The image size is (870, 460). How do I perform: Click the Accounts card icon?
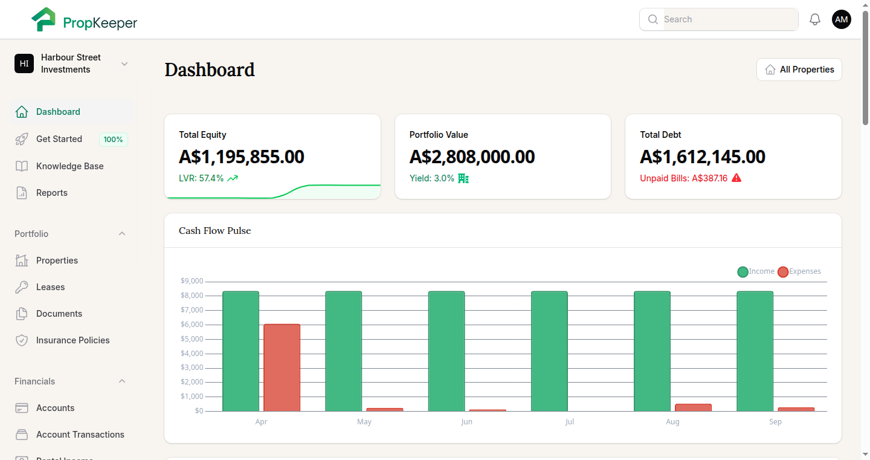(x=22, y=408)
